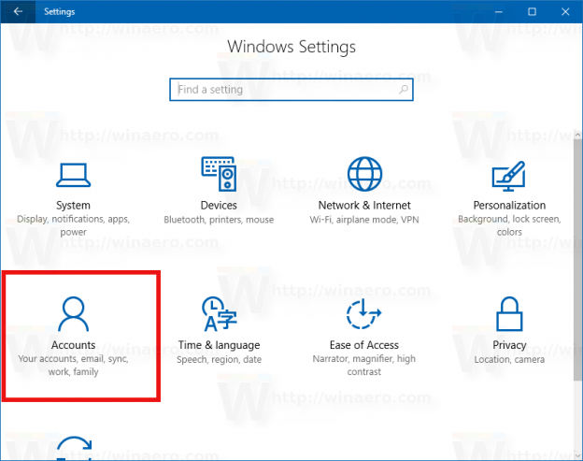Select the Ease of Access dashed-circle icon
This screenshot has height=461, width=583.
(364, 314)
